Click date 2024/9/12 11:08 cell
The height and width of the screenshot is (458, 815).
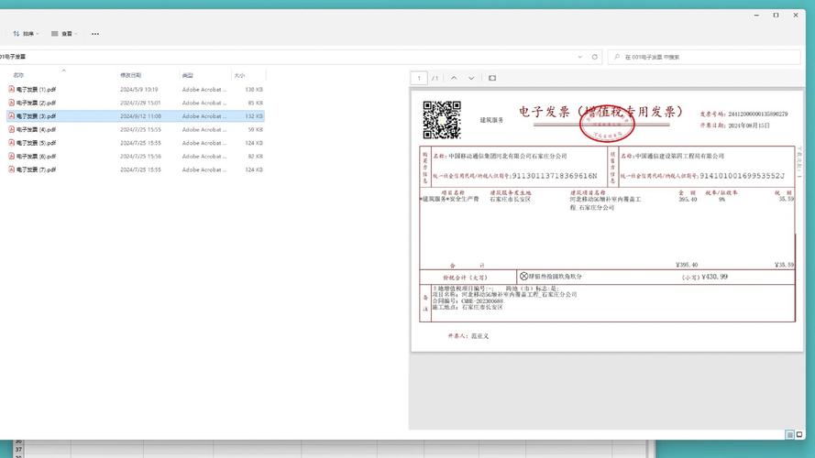140,116
